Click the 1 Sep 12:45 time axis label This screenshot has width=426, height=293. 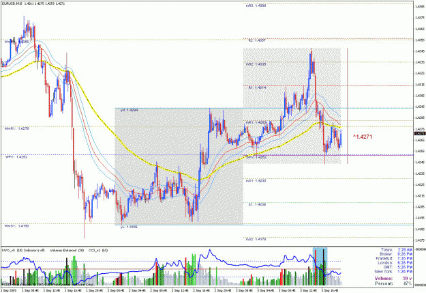pyautogui.click(x=52, y=290)
